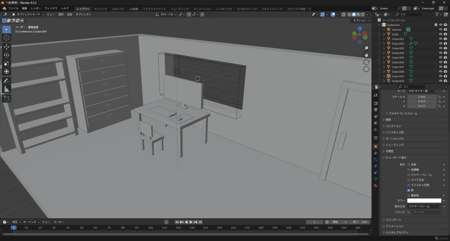This screenshot has width=450, height=241.
Task: Open the 表示方法 ワイヤーフレーム dropdown
Action: click(424, 206)
